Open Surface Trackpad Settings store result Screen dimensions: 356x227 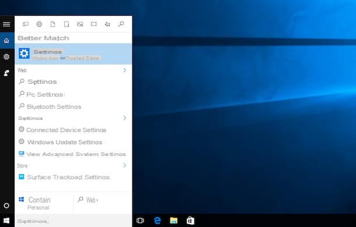pyautogui.click(x=74, y=177)
